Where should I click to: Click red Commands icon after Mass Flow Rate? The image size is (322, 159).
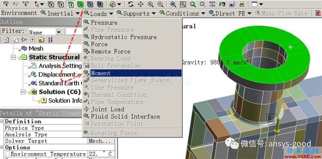pyautogui.click(x=319, y=13)
